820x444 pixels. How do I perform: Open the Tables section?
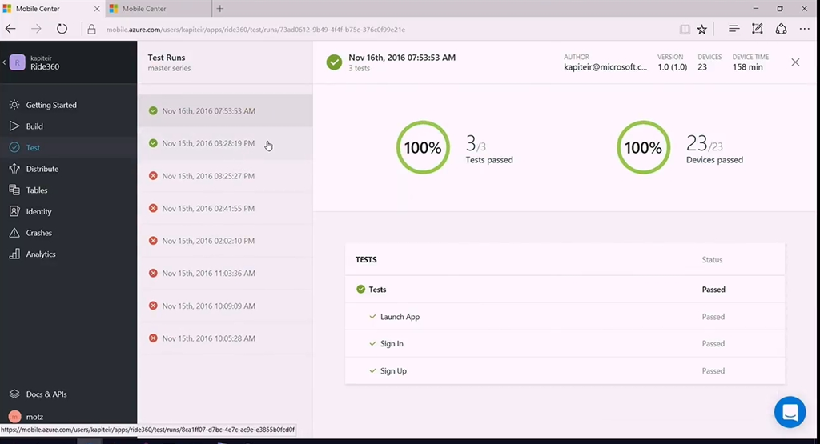[37, 190]
